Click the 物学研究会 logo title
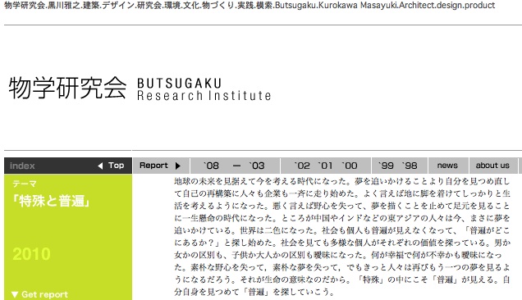The height and width of the screenshot is (300, 522). click(x=67, y=88)
